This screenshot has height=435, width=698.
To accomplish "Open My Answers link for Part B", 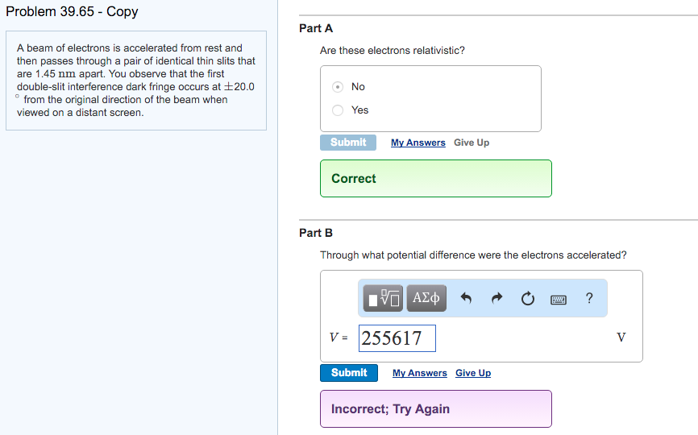I will click(419, 373).
